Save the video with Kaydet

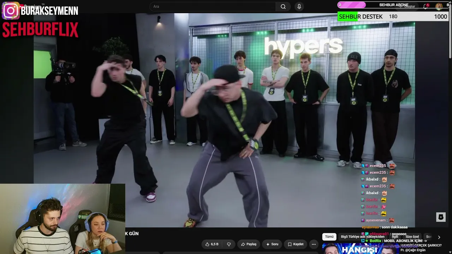point(296,244)
